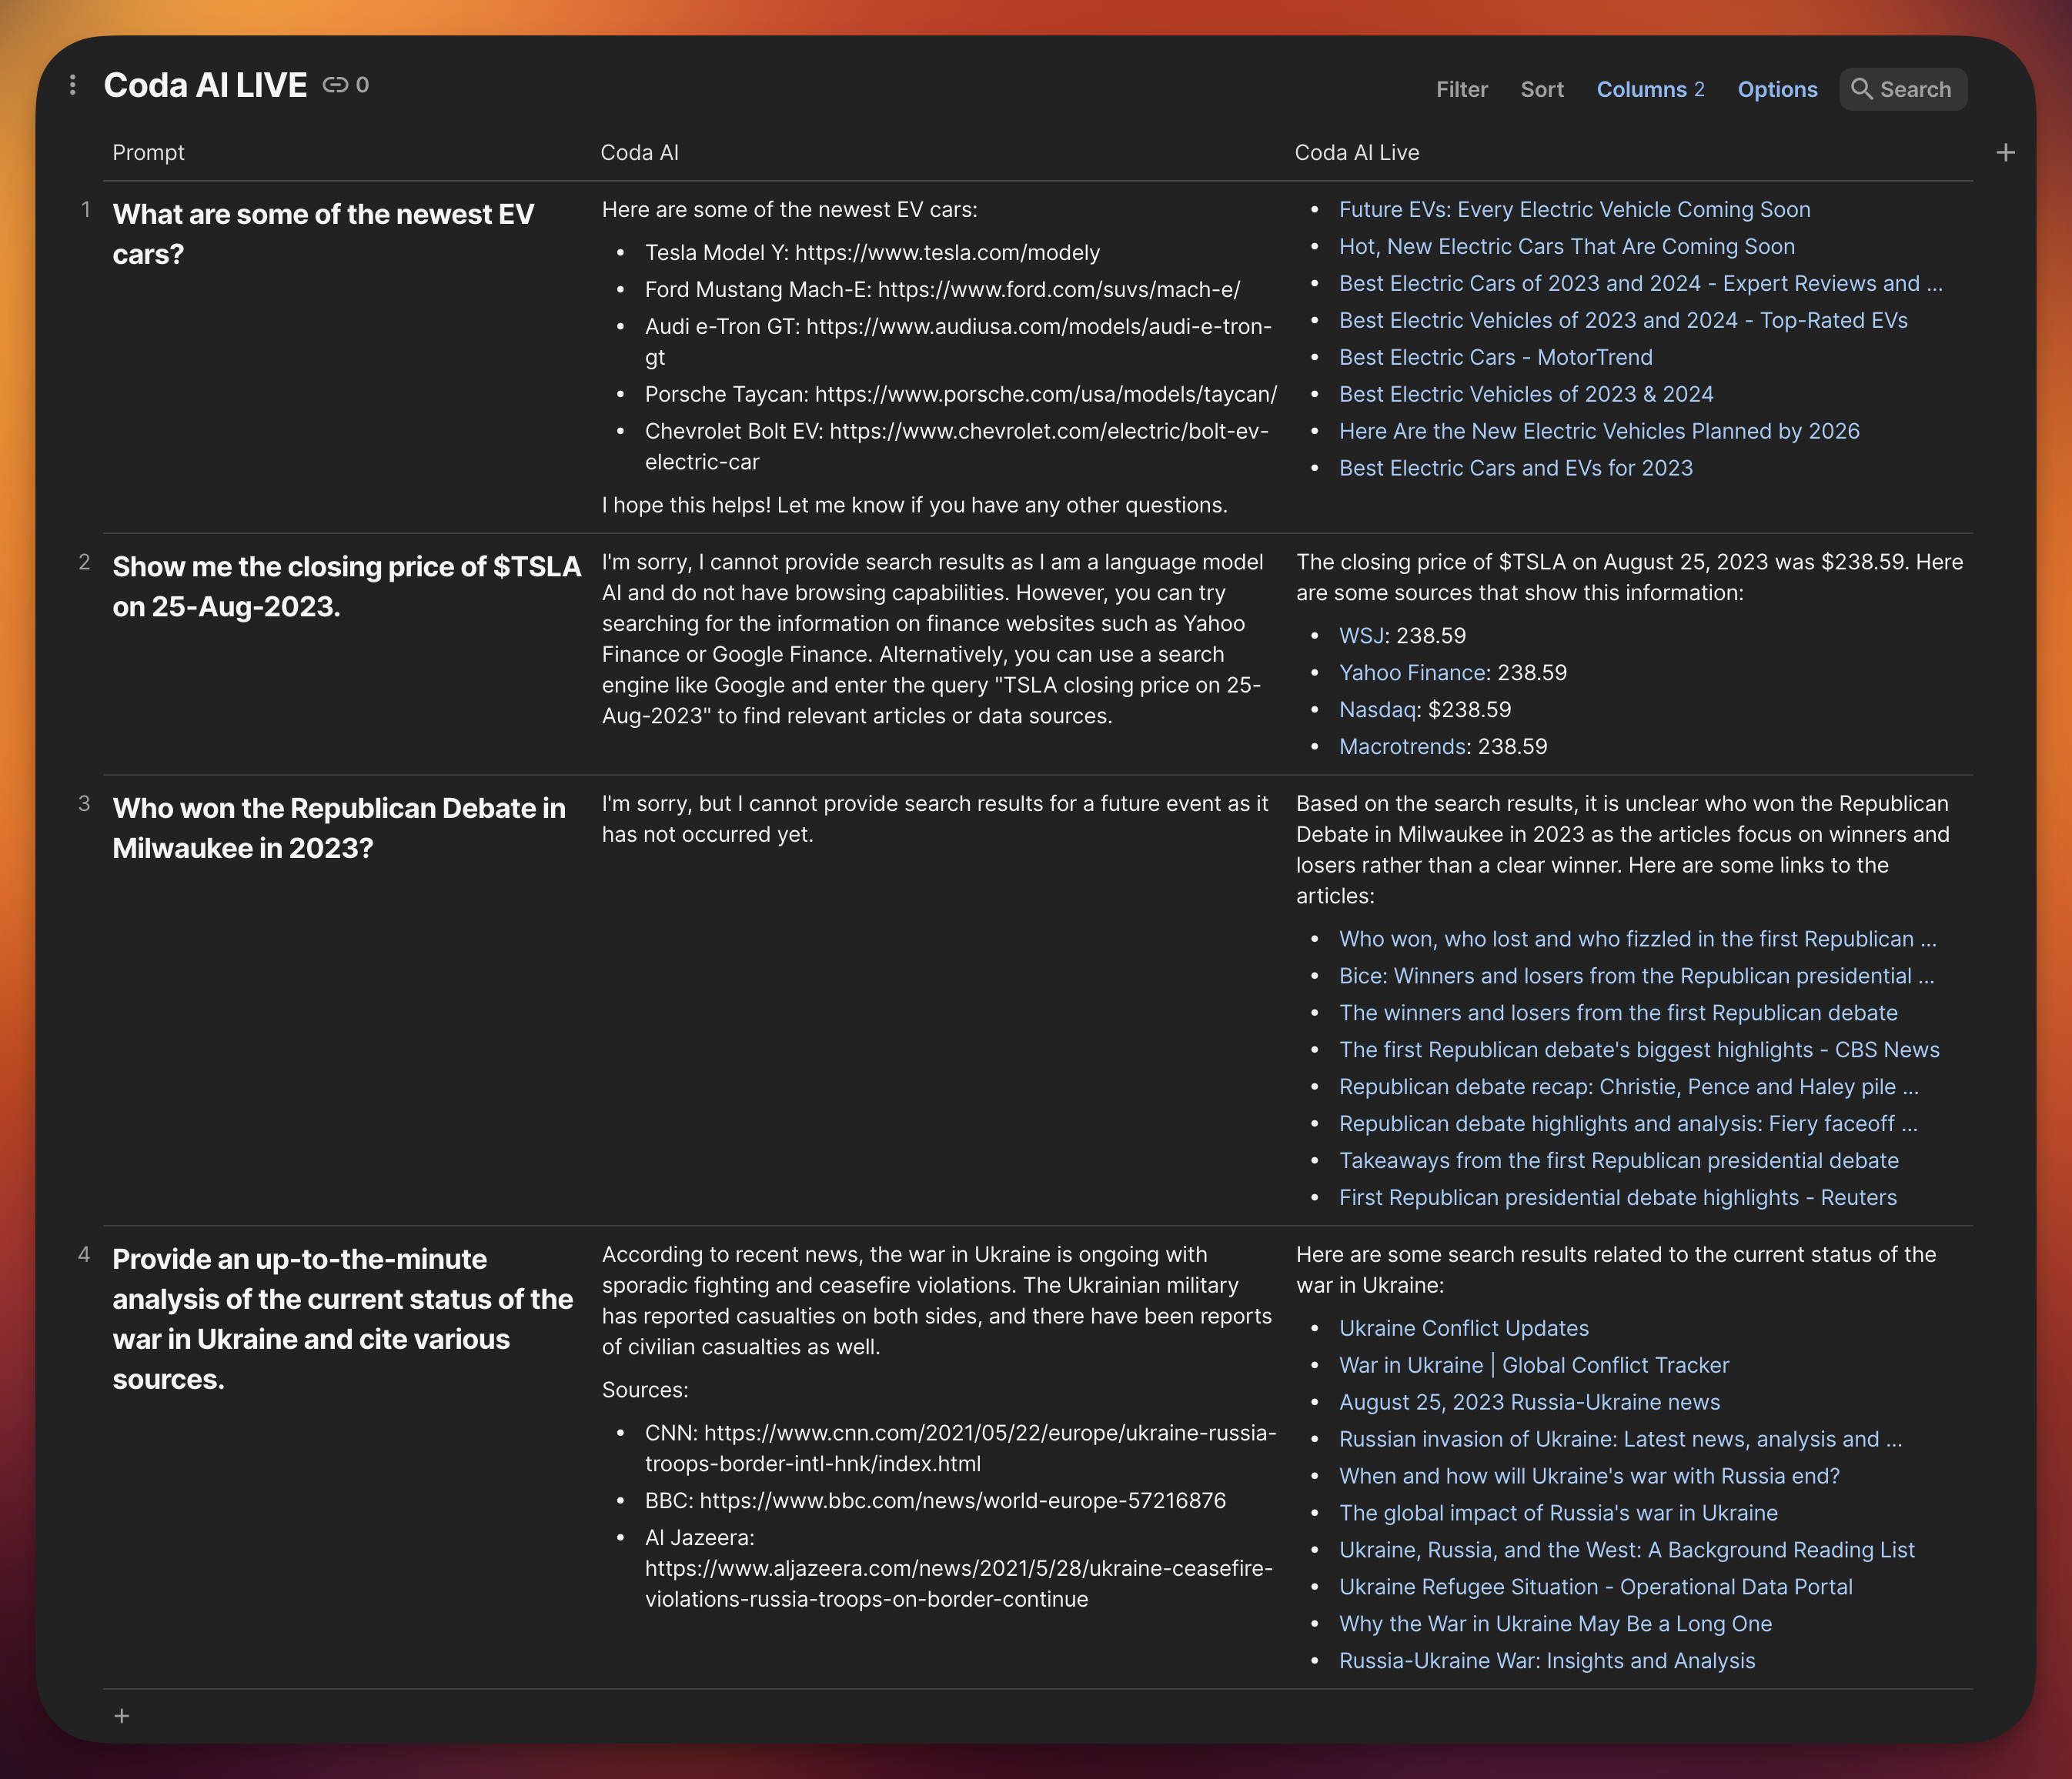
Task: Open 'The winners and losers from the first Republican debate'
Action: tap(1618, 1013)
